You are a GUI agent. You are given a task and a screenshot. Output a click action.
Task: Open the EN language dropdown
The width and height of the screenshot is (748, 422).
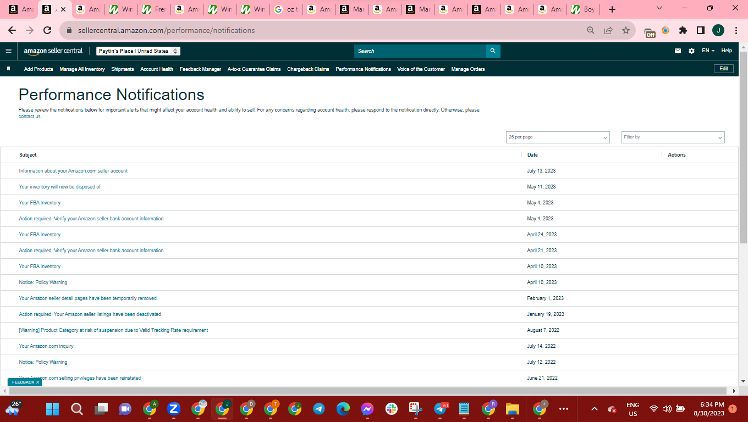(708, 51)
